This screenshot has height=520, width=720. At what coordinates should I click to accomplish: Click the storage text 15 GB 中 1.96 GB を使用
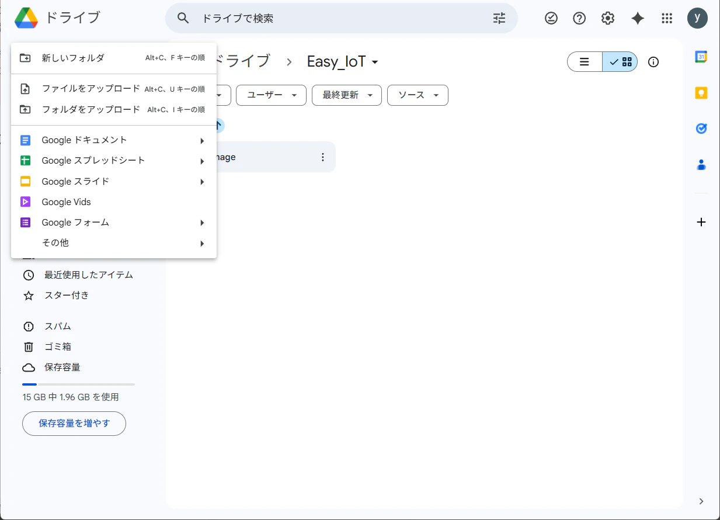pos(71,397)
